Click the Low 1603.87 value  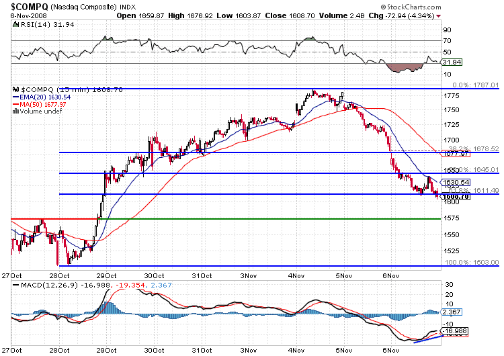click(239, 15)
